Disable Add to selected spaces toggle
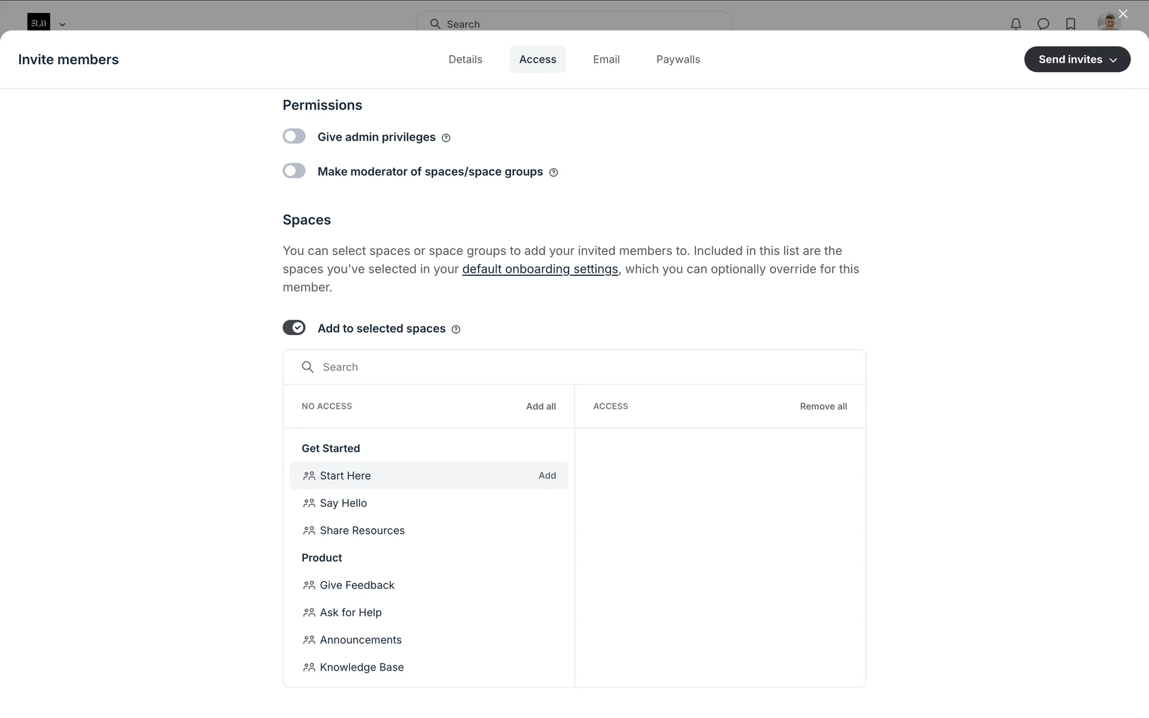1149x718 pixels. point(294,328)
